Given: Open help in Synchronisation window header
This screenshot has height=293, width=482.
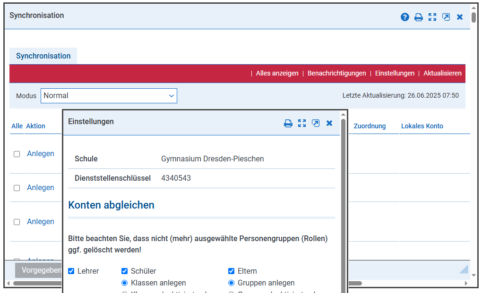Looking at the screenshot, I should tap(405, 17).
